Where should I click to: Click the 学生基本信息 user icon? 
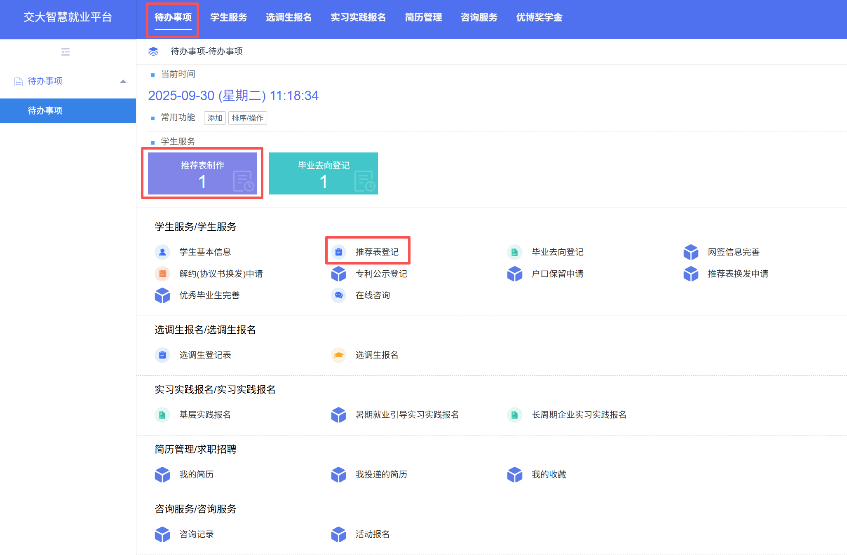[x=162, y=252]
